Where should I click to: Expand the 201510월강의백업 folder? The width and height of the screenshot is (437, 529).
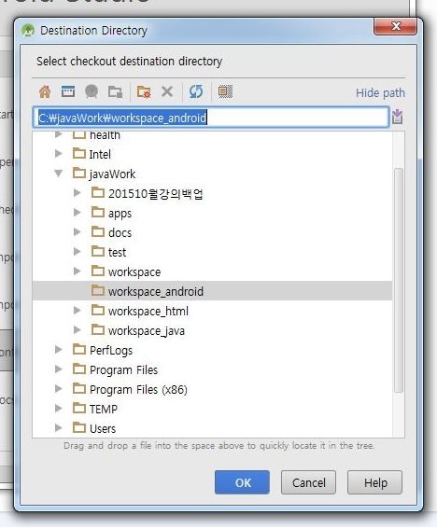click(78, 193)
